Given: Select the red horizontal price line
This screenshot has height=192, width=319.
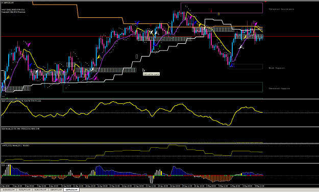Looking at the screenshot, I should pyautogui.click(x=159, y=37).
